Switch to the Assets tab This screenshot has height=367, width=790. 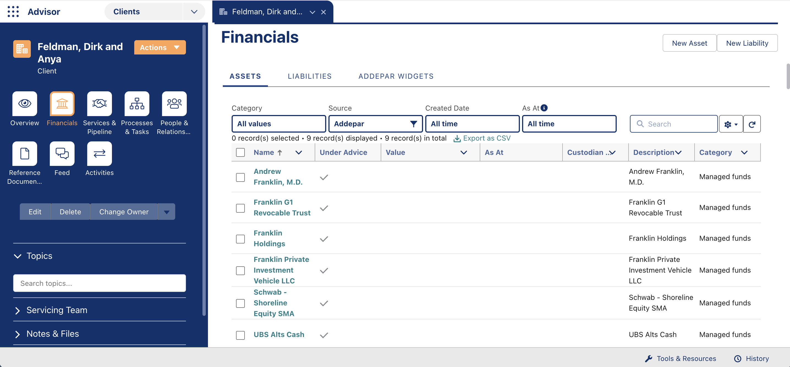click(x=245, y=76)
